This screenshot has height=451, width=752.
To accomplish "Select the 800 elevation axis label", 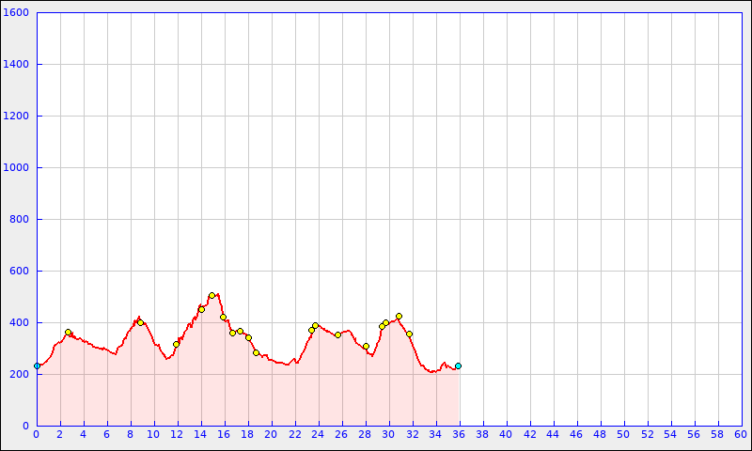I will pos(20,220).
